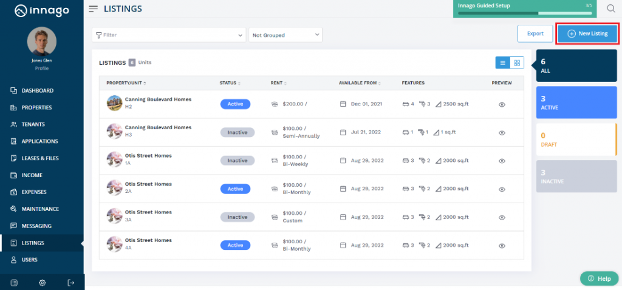The height and width of the screenshot is (290, 622).
Task: Preview Otis Street Homes 2A listing
Action: coord(502,189)
